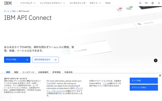Open the user profile icon
162x101 pixels.
click(x=159, y=3)
